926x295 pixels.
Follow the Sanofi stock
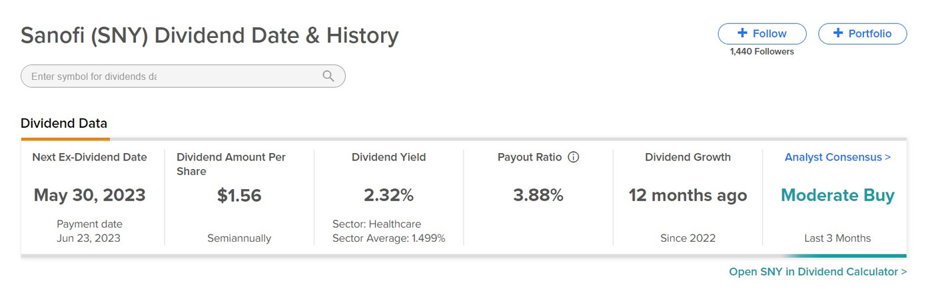click(761, 34)
